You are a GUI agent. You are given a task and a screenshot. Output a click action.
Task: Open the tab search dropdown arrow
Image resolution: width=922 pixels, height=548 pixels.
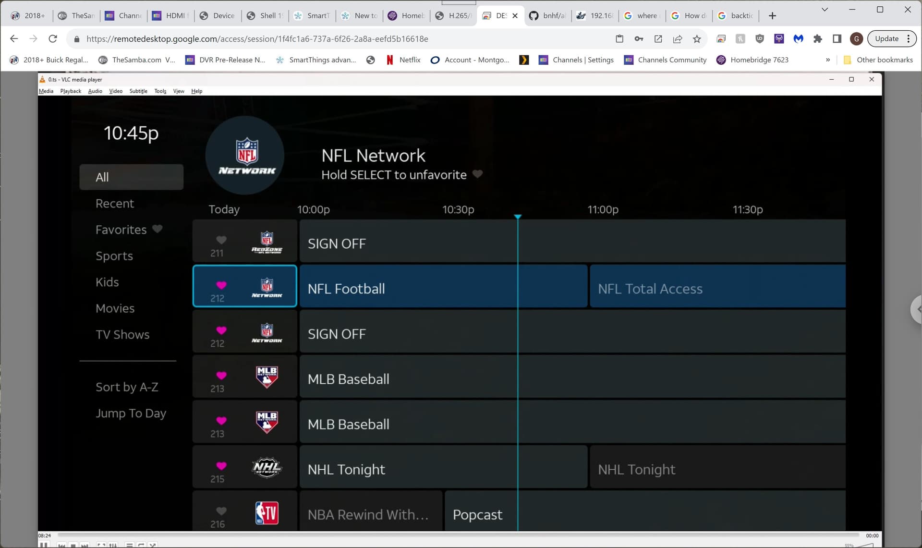click(825, 9)
